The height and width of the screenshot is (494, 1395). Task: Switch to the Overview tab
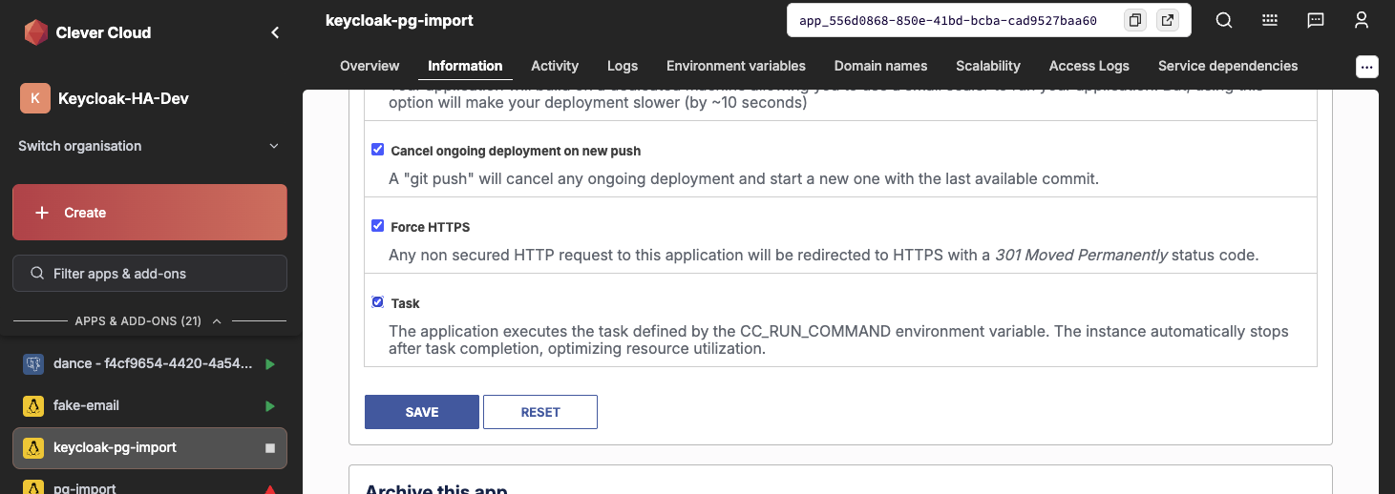coord(370,66)
